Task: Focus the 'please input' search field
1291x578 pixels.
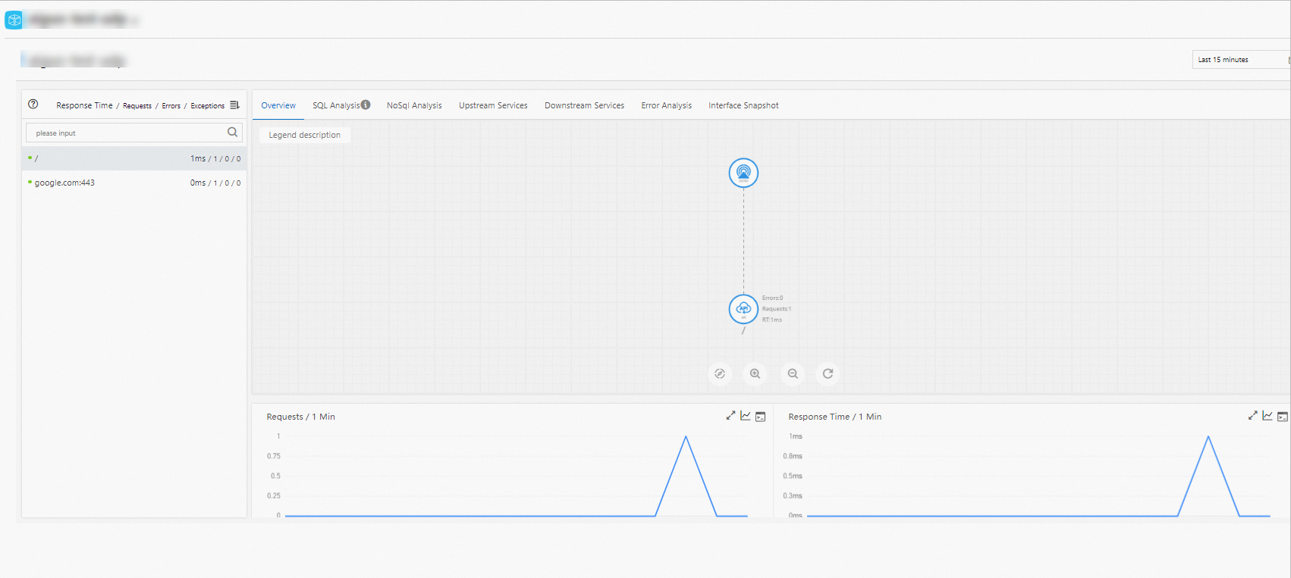Action: tap(134, 133)
